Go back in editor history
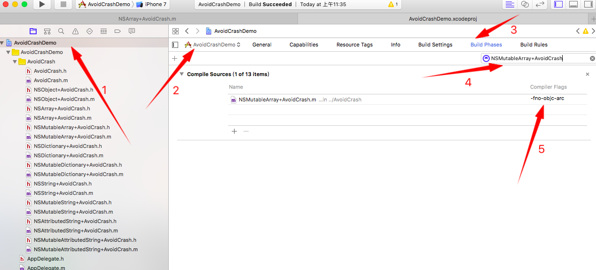The image size is (596, 270). click(187, 31)
